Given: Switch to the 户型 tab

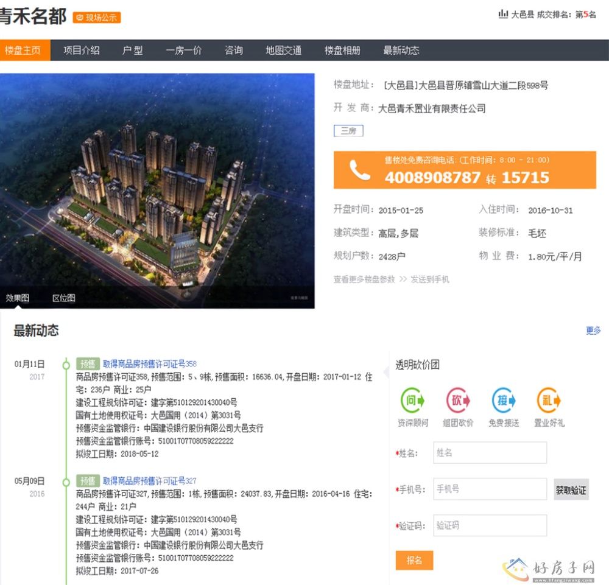Looking at the screenshot, I should (x=132, y=50).
